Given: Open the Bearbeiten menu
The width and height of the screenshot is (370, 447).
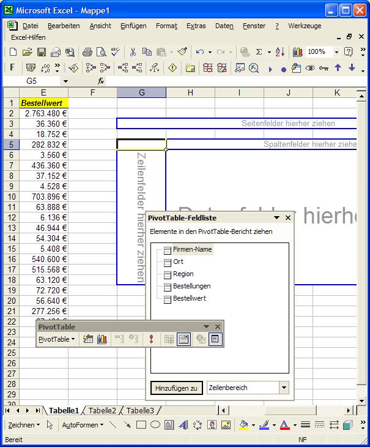Looking at the screenshot, I should (64, 26).
